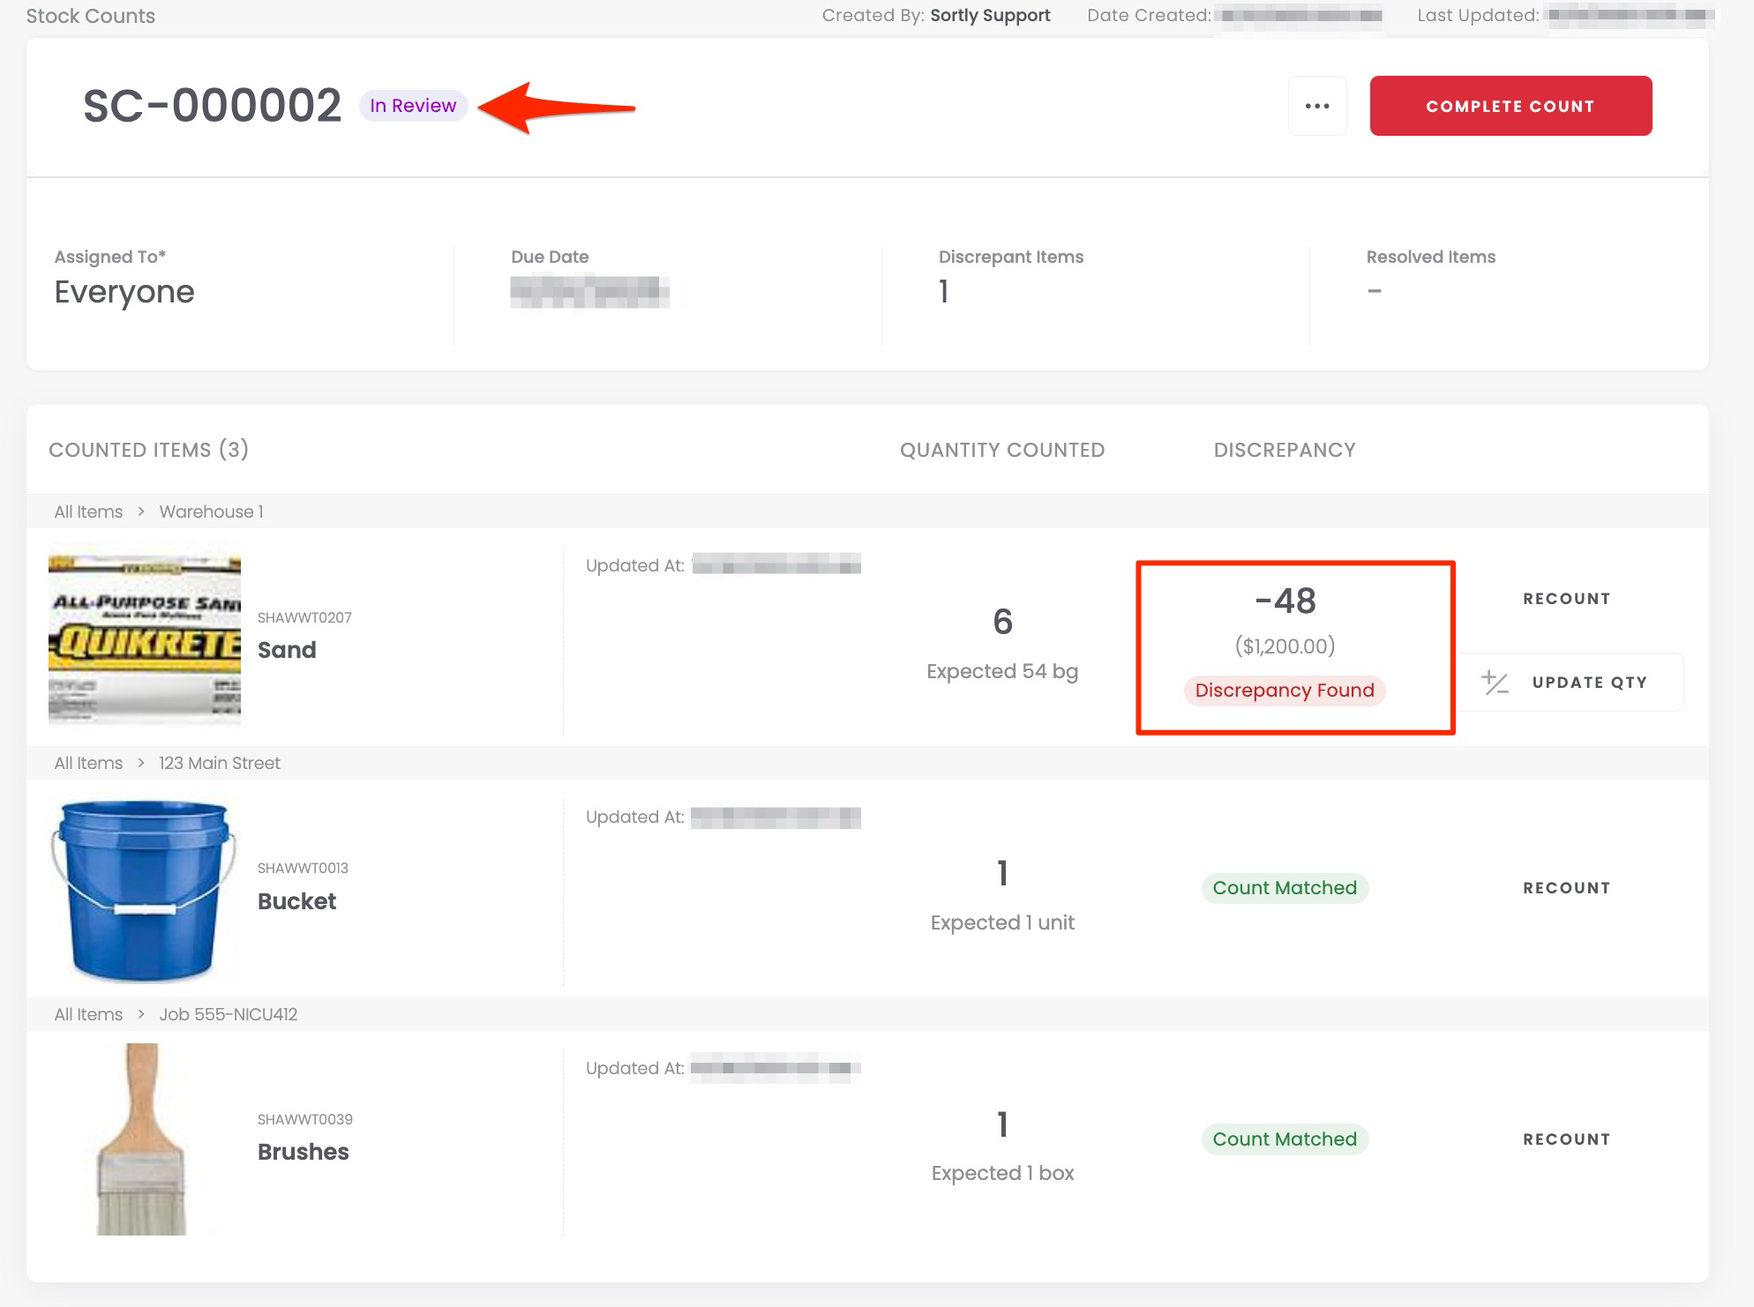This screenshot has height=1307, width=1754.
Task: Click the Complete Count button
Action: point(1510,106)
